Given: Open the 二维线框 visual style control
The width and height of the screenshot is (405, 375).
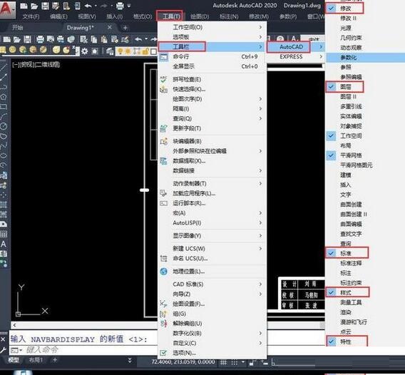Looking at the screenshot, I should tap(47, 64).
